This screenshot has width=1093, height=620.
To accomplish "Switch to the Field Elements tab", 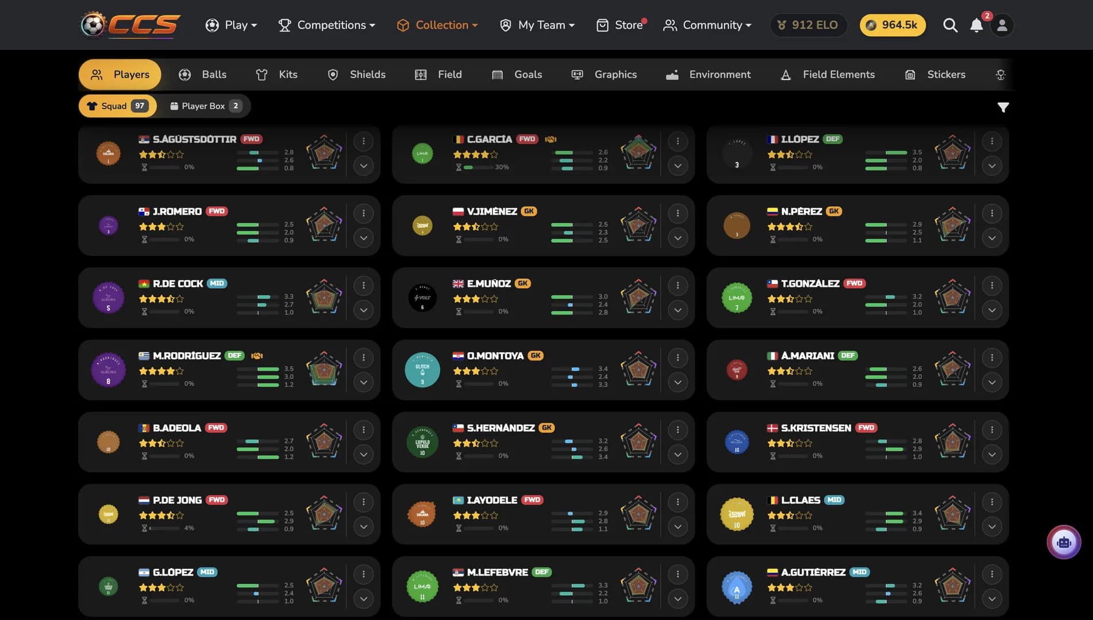I will pyautogui.click(x=828, y=75).
